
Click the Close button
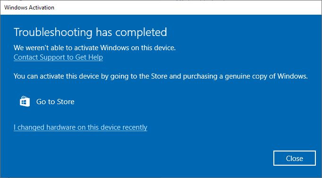click(295, 158)
